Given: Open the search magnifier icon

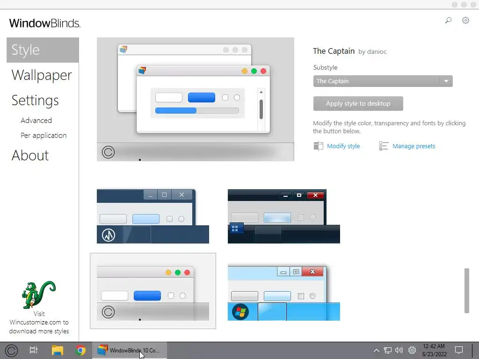Looking at the screenshot, I should [x=448, y=21].
